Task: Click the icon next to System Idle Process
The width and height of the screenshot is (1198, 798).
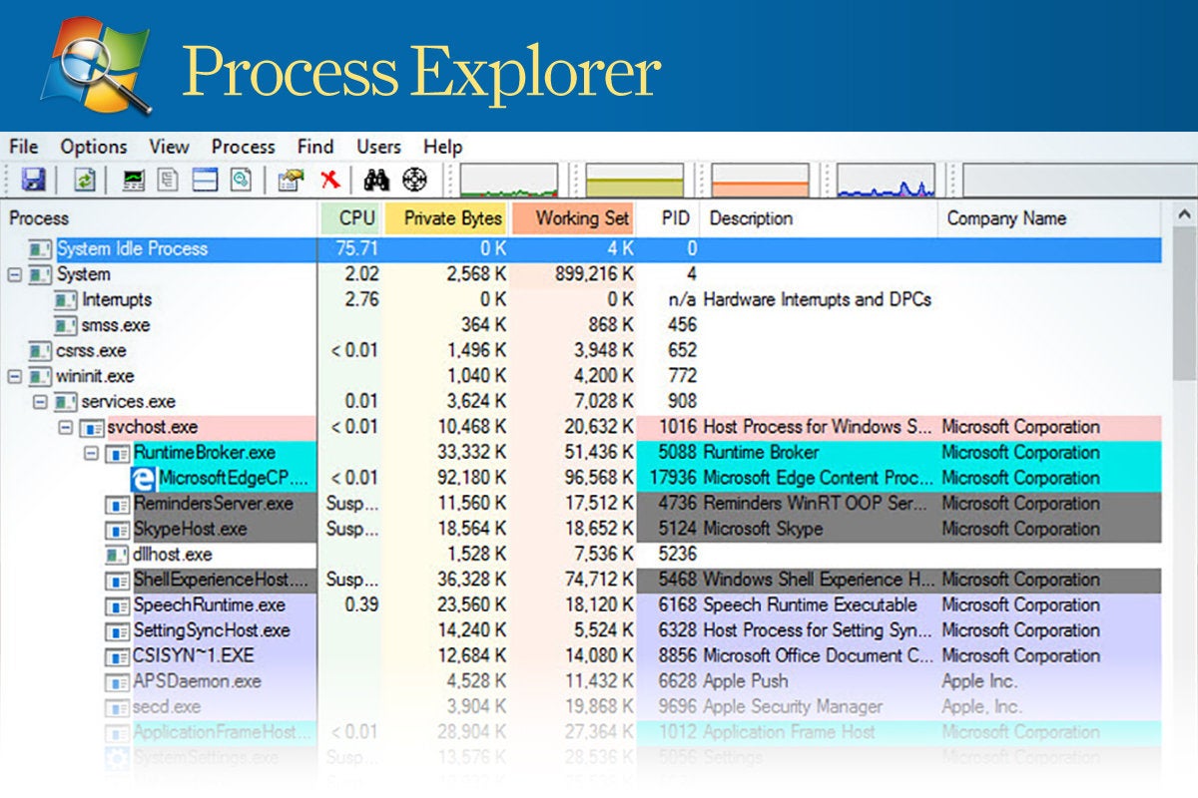Action: [40, 248]
